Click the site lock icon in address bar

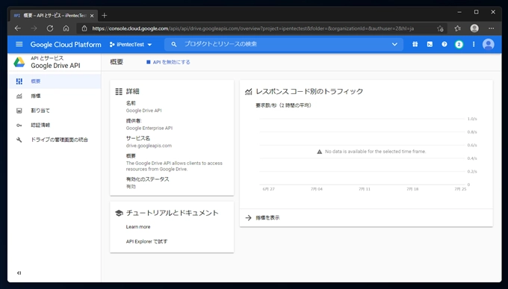[84, 28]
